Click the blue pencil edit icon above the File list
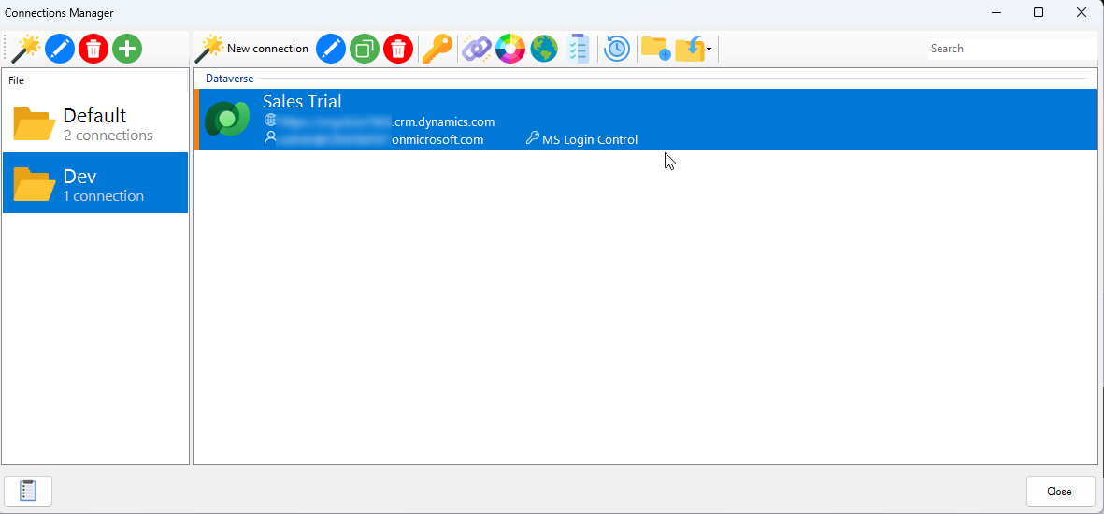This screenshot has width=1104, height=514. pos(60,49)
